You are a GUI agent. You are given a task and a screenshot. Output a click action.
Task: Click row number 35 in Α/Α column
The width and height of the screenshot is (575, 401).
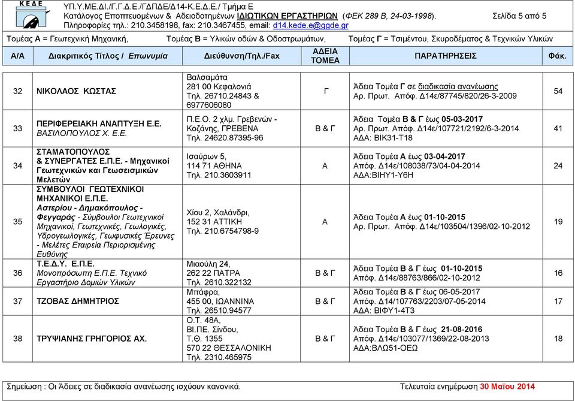[17, 222]
